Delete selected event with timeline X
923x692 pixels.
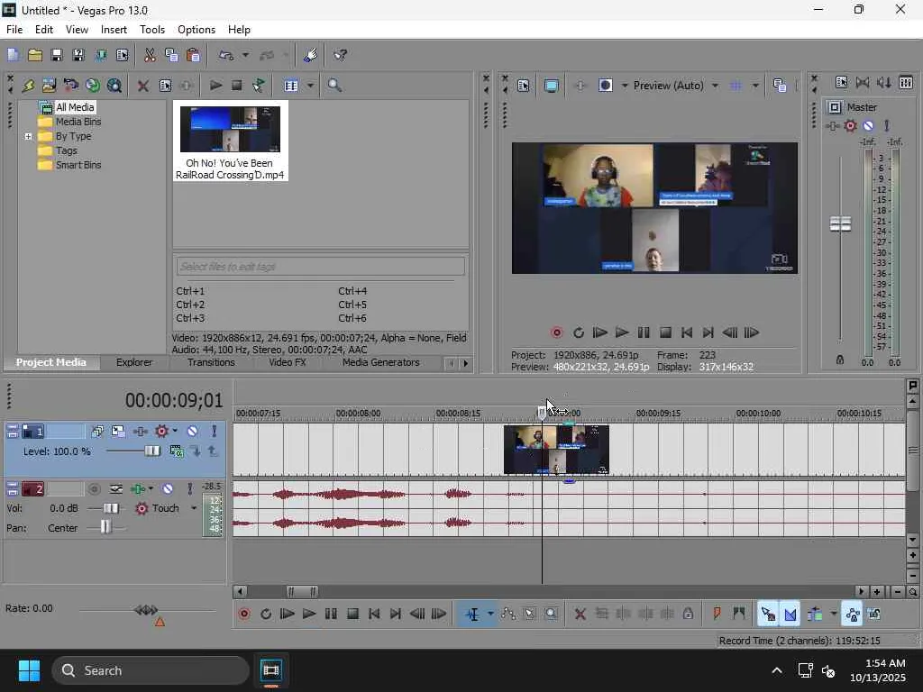point(580,614)
